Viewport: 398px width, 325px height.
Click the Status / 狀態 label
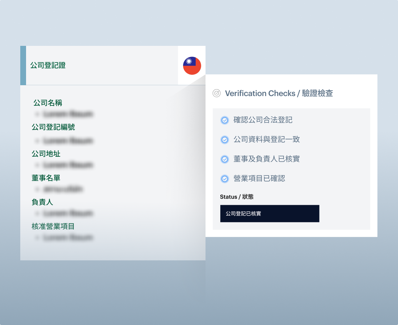(237, 197)
